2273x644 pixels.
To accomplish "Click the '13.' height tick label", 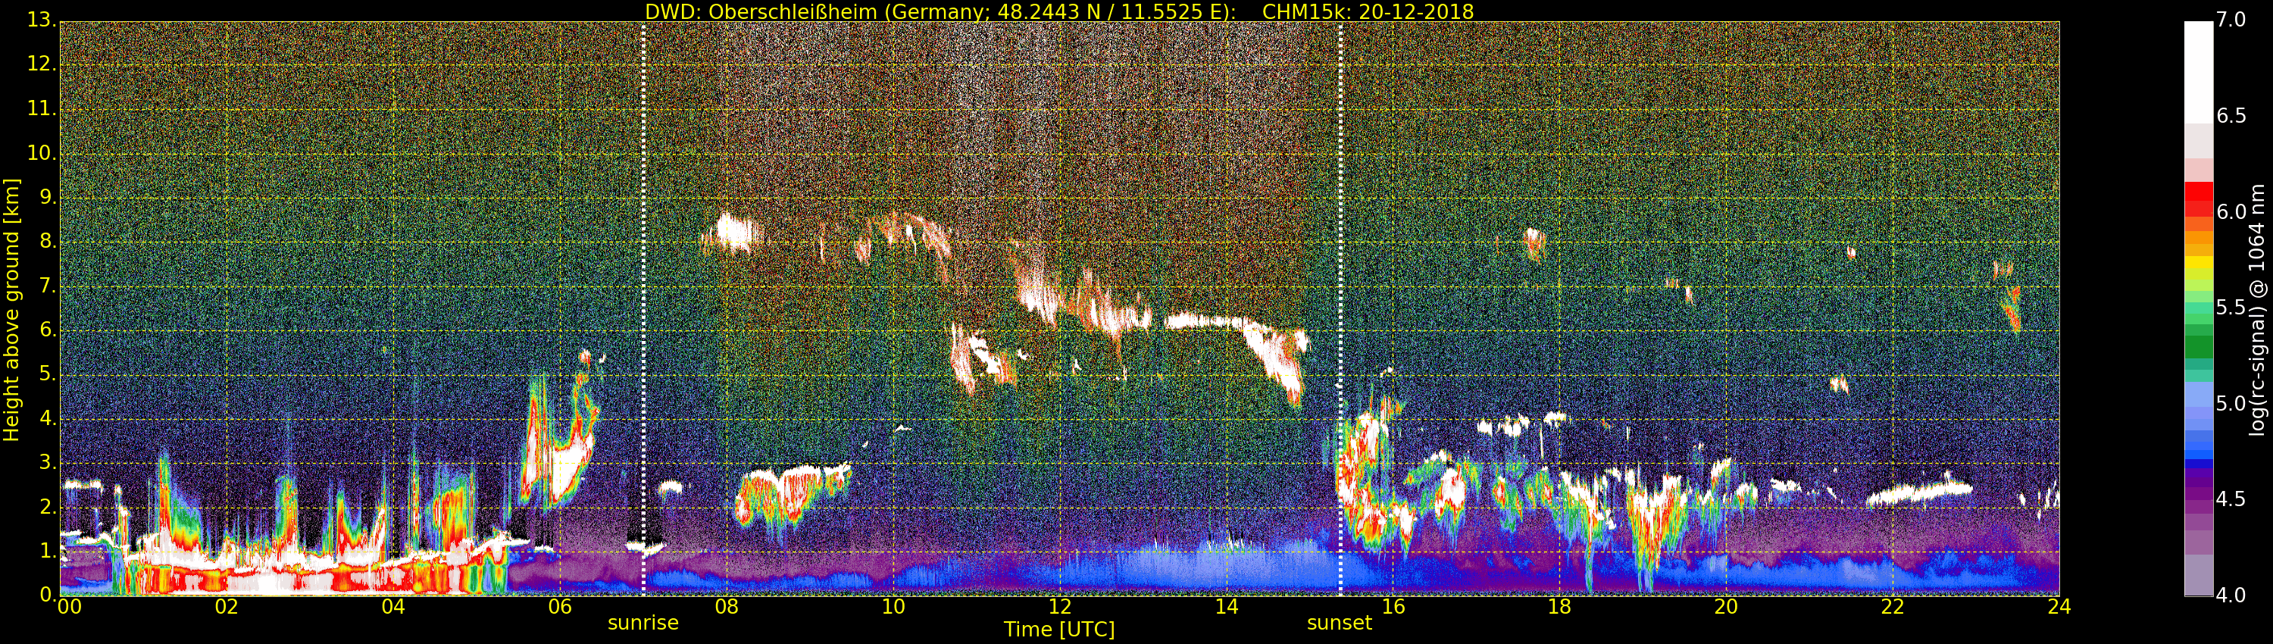I will (41, 20).
